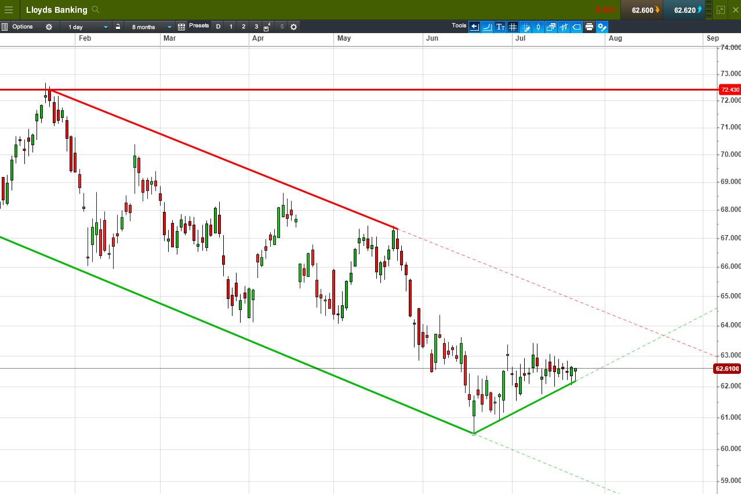
Task: Click the 62.6100 current price label
Action: click(x=727, y=369)
